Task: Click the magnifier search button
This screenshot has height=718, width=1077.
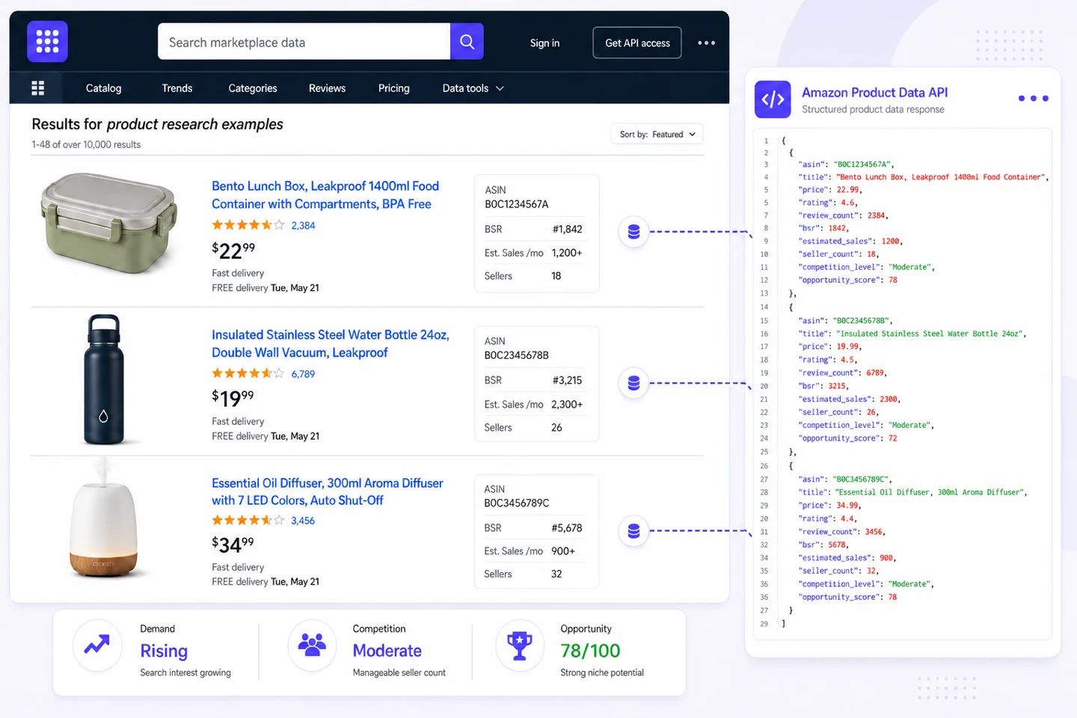Action: tap(467, 41)
